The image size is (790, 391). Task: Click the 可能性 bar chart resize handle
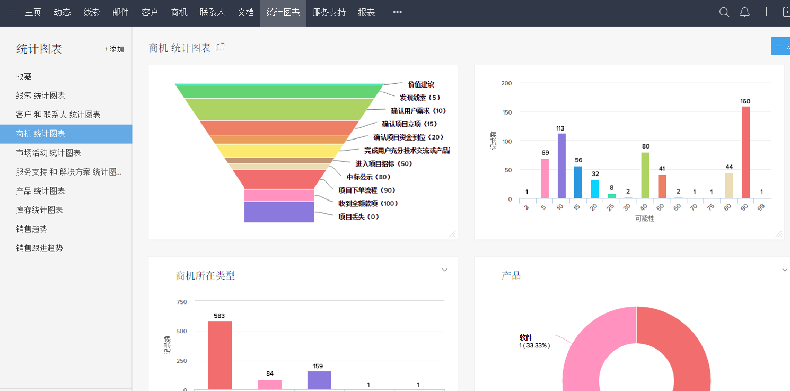(x=778, y=234)
